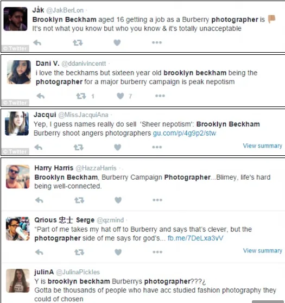Like Qrious Serge's photographer tweet
Screen dimensions: 285x303
point(118,252)
